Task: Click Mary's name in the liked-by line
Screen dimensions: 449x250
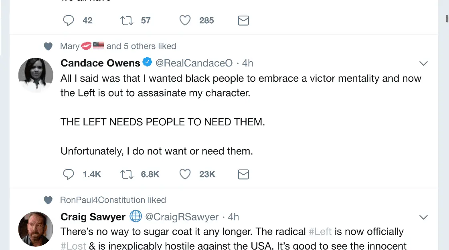Action: (x=70, y=46)
